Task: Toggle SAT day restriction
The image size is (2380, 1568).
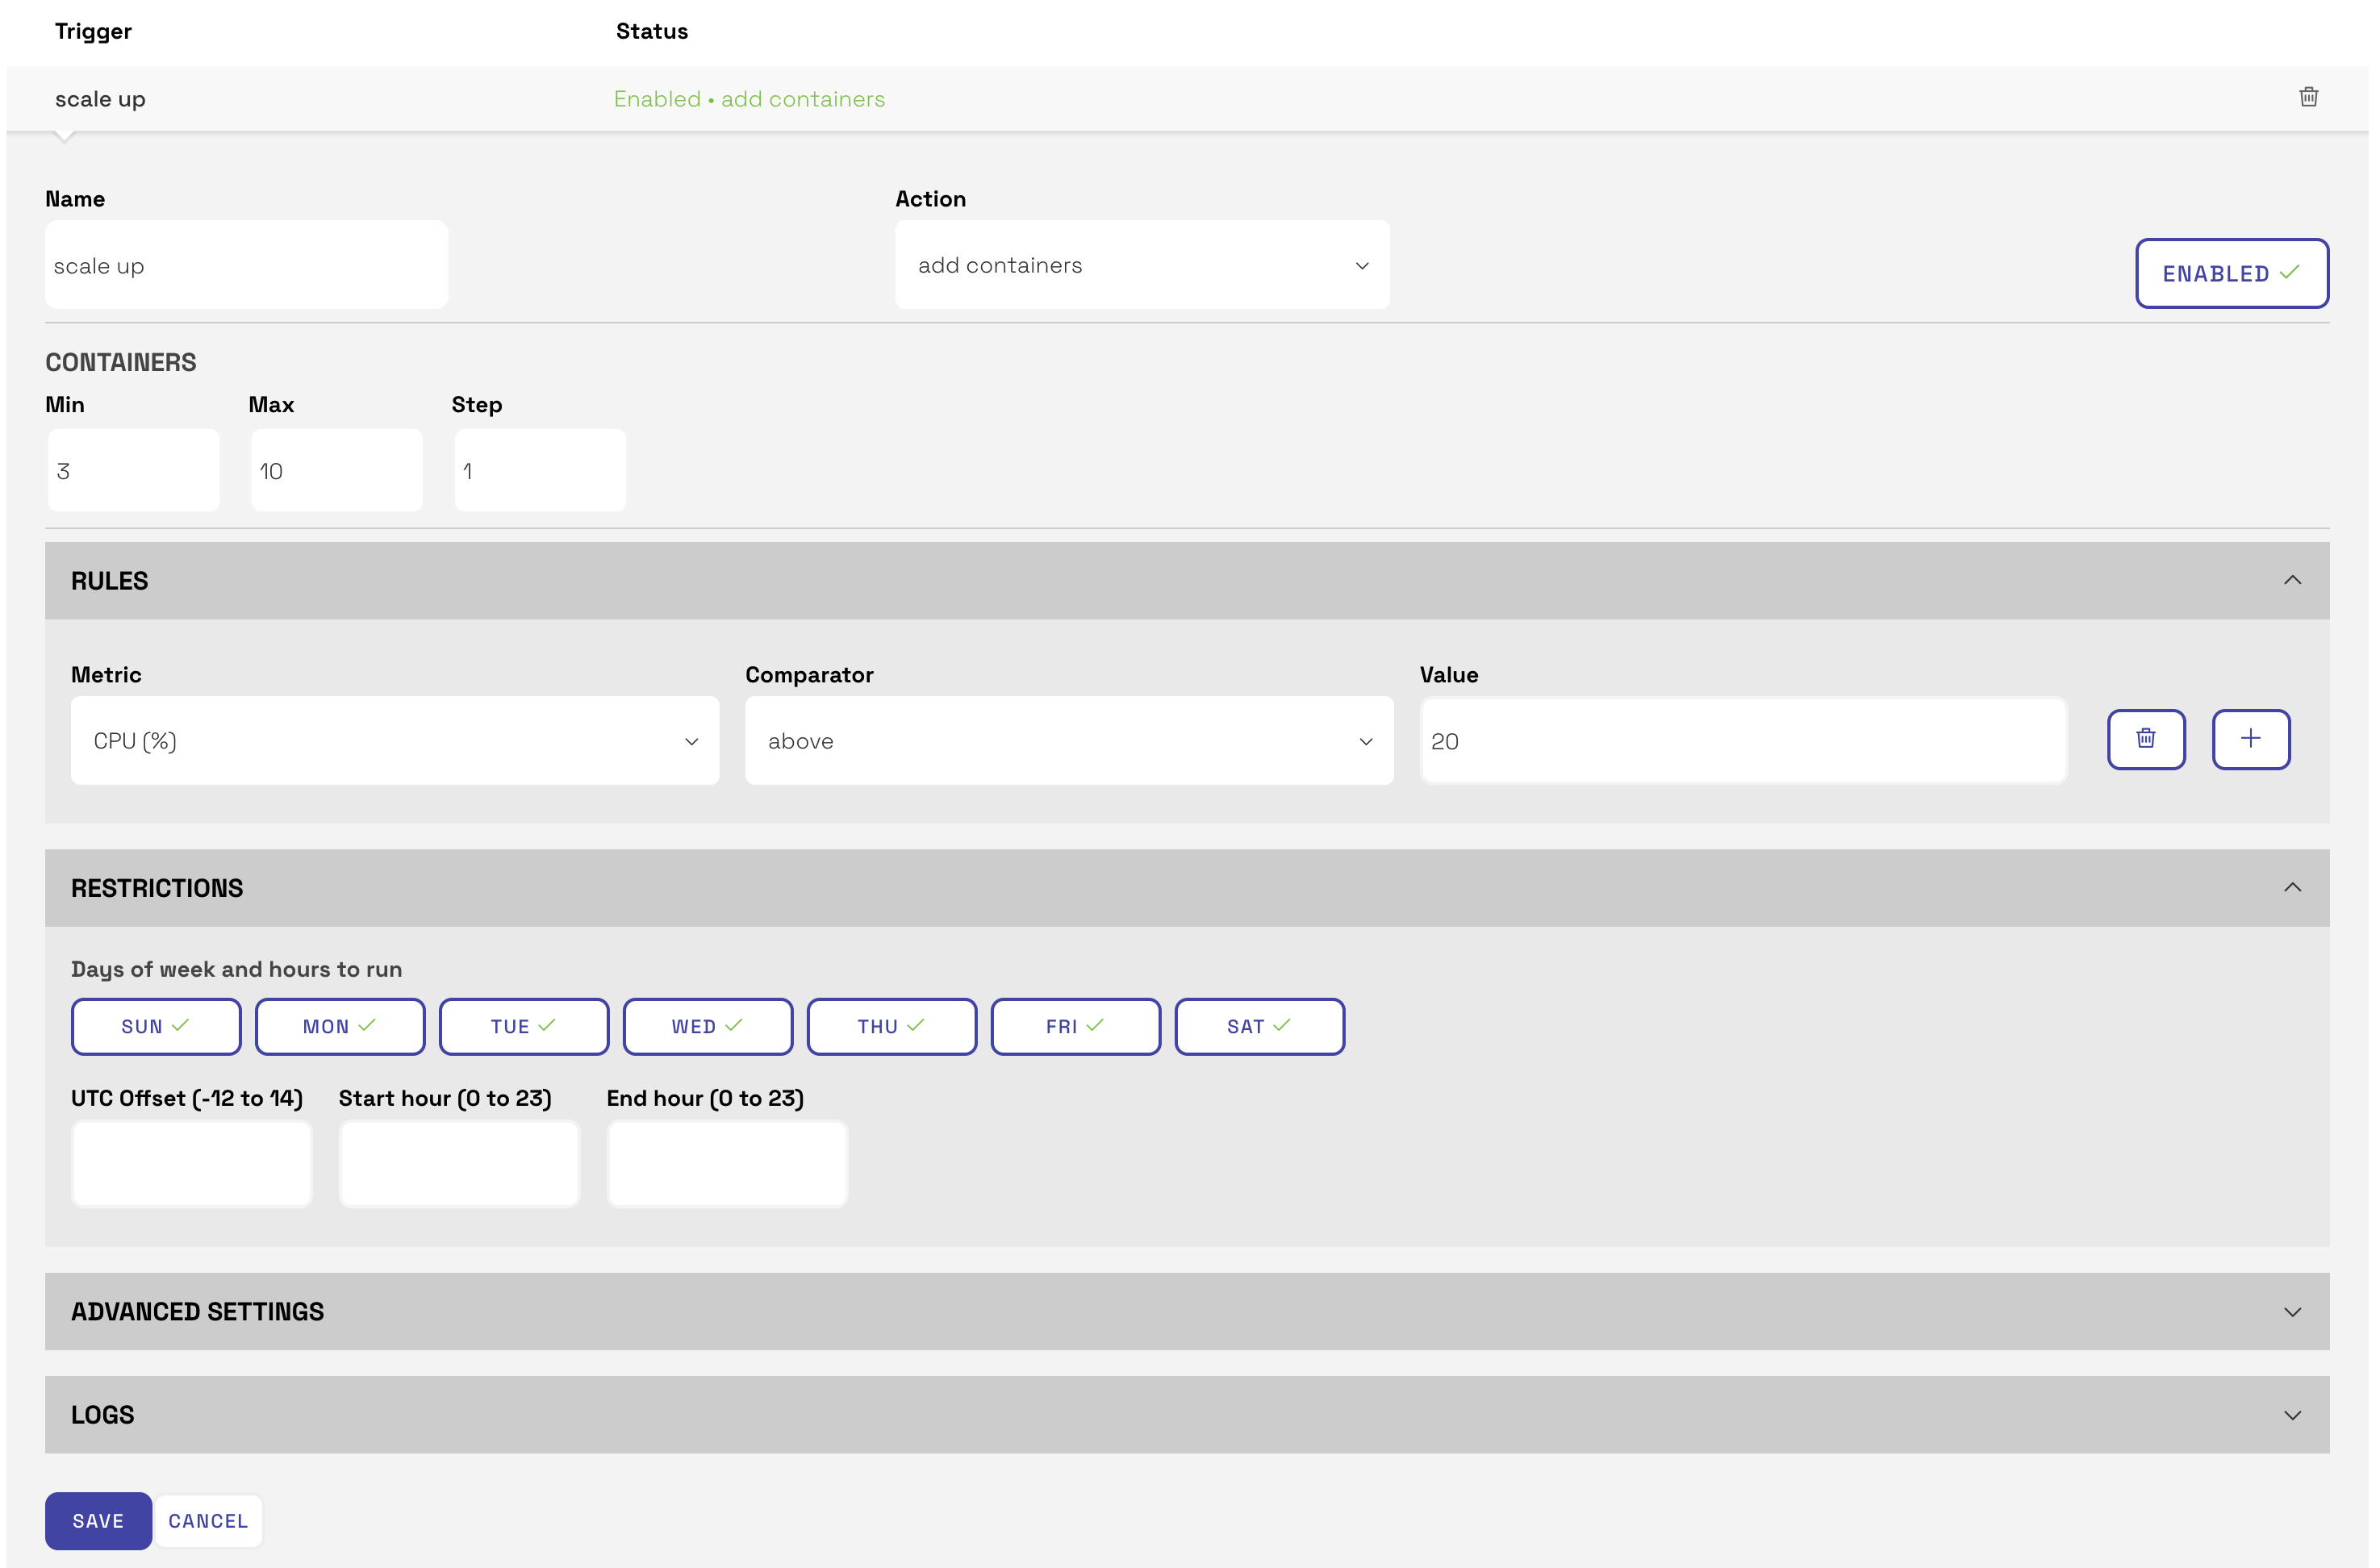Action: (1260, 1026)
